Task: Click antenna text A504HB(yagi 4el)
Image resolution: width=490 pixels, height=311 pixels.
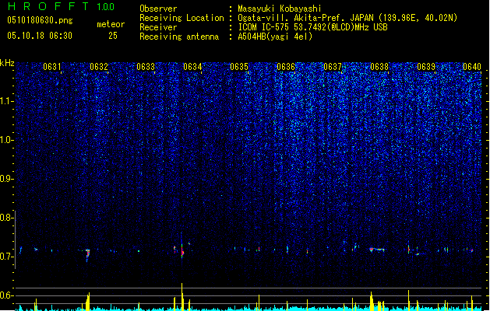Action: [275, 37]
